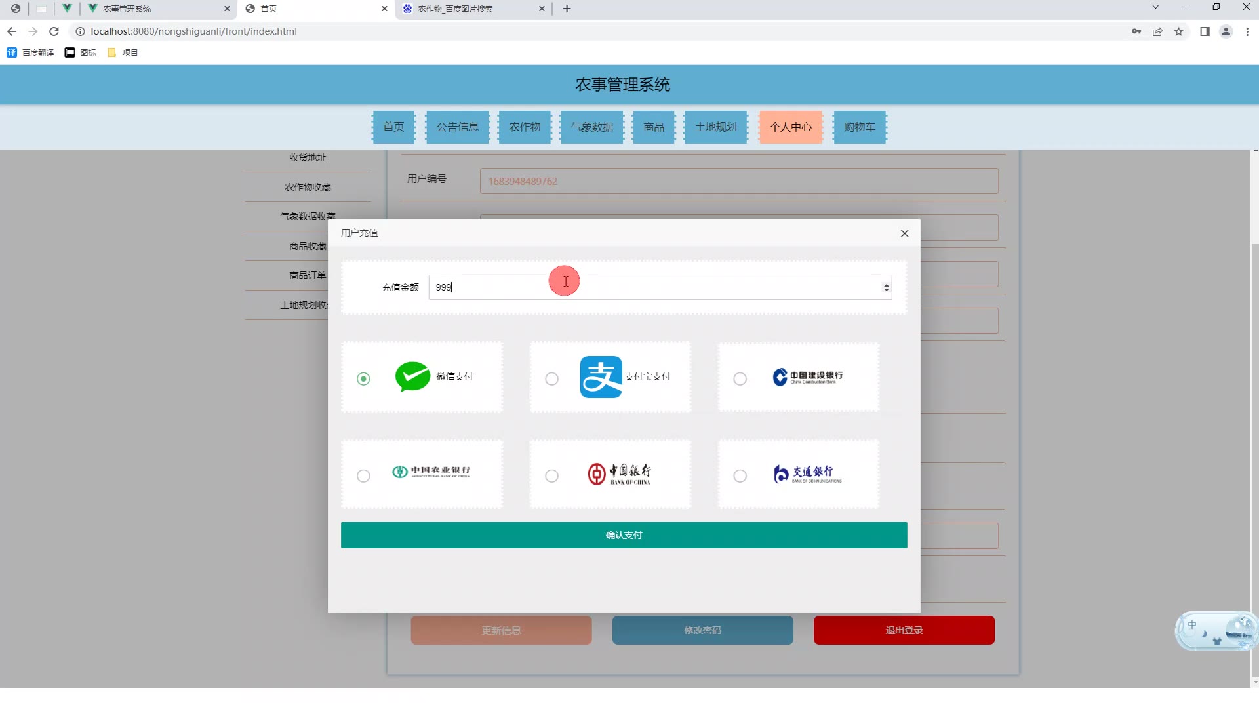Go forward with browser forward arrow

33,31
